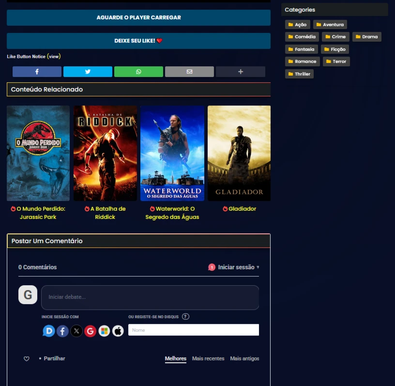Share via the Twitter bird button

(88, 72)
